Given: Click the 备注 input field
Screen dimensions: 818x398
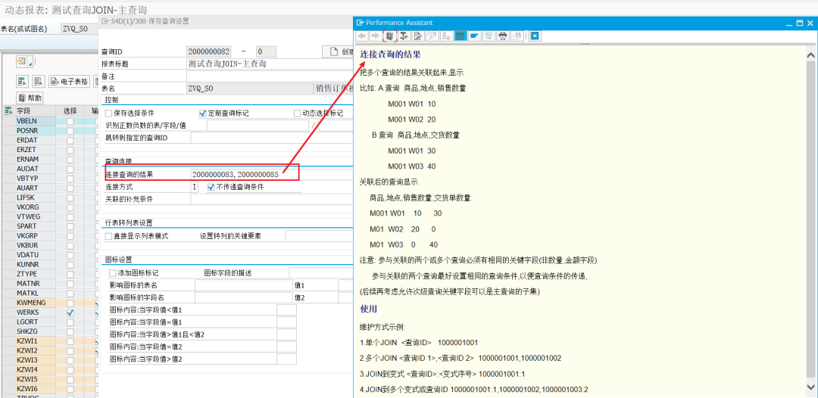Looking at the screenshot, I should (x=270, y=76).
